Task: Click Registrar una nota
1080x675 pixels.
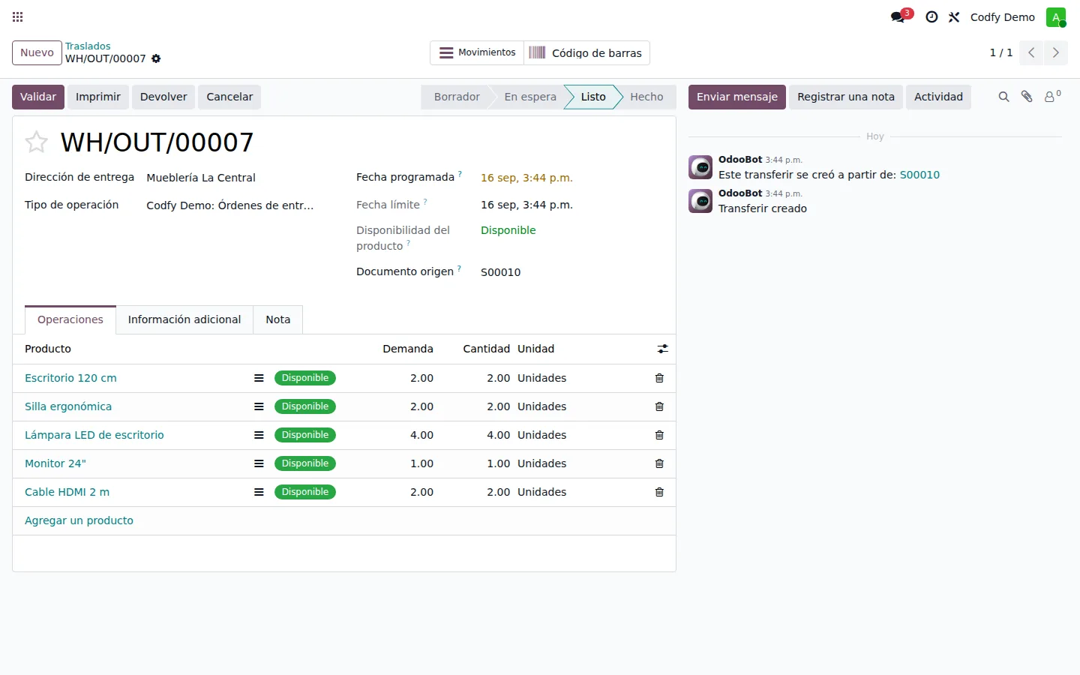Action: pyautogui.click(x=846, y=97)
